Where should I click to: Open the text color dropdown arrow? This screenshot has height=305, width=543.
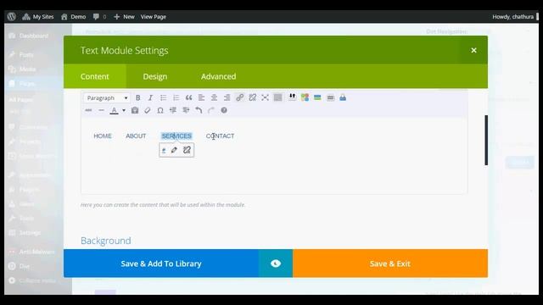(124, 110)
